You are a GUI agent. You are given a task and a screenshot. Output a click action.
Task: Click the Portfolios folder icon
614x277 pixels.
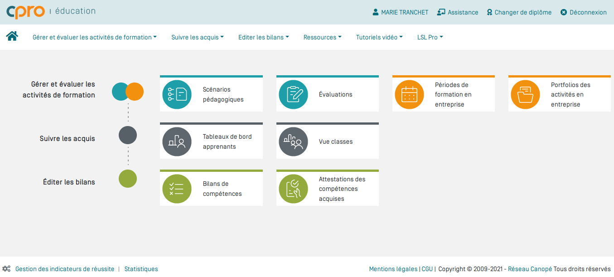(x=525, y=95)
